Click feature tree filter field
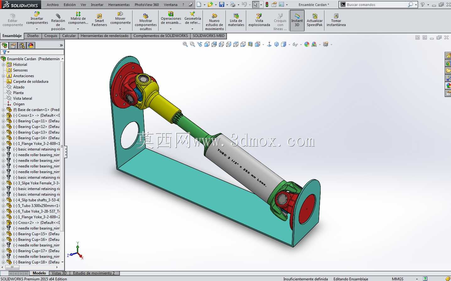This screenshot has height=281, width=451. [32, 52]
